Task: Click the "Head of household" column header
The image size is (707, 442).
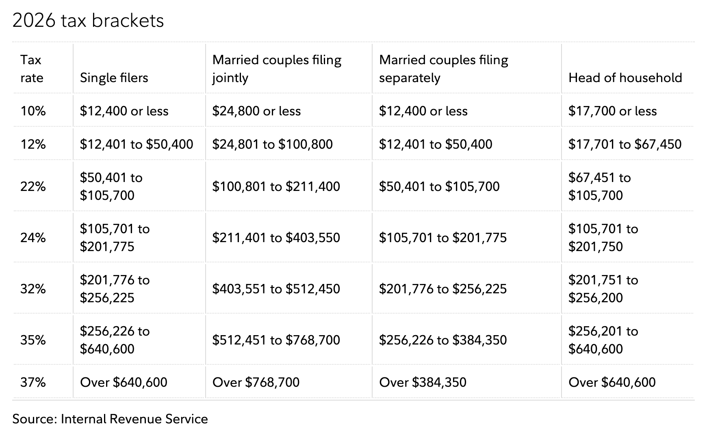Action: click(x=625, y=78)
